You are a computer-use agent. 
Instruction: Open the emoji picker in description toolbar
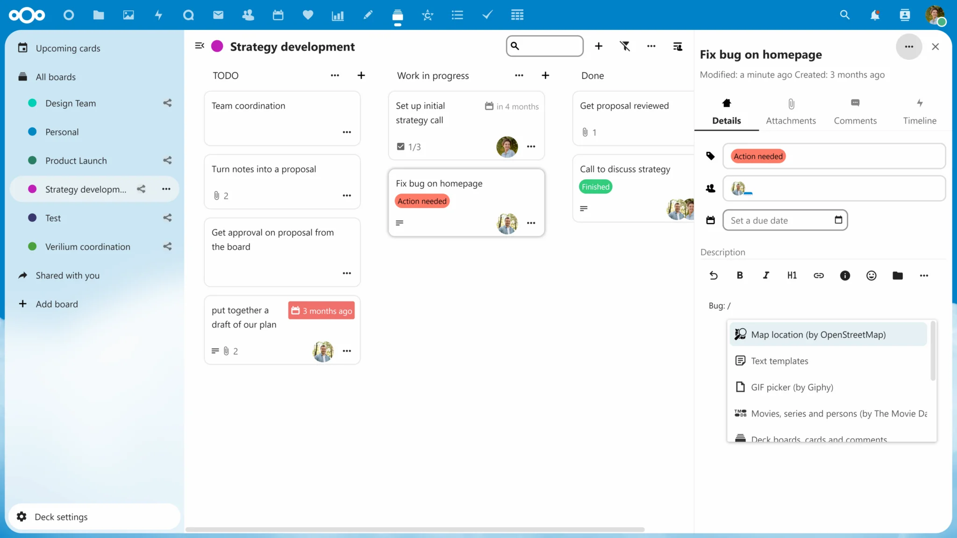pyautogui.click(x=871, y=276)
